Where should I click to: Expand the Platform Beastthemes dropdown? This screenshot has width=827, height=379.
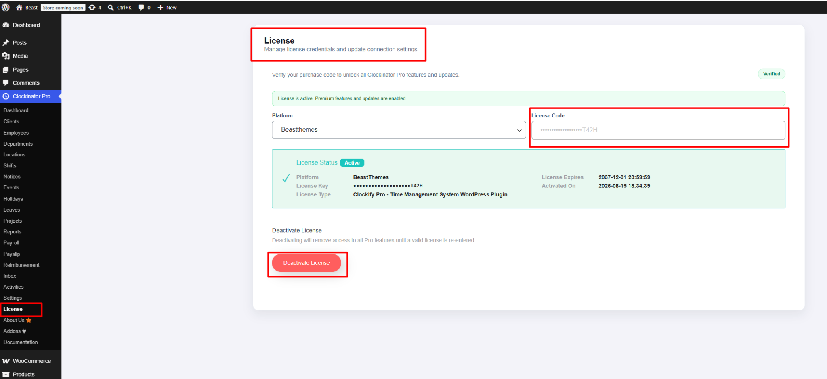tap(399, 130)
